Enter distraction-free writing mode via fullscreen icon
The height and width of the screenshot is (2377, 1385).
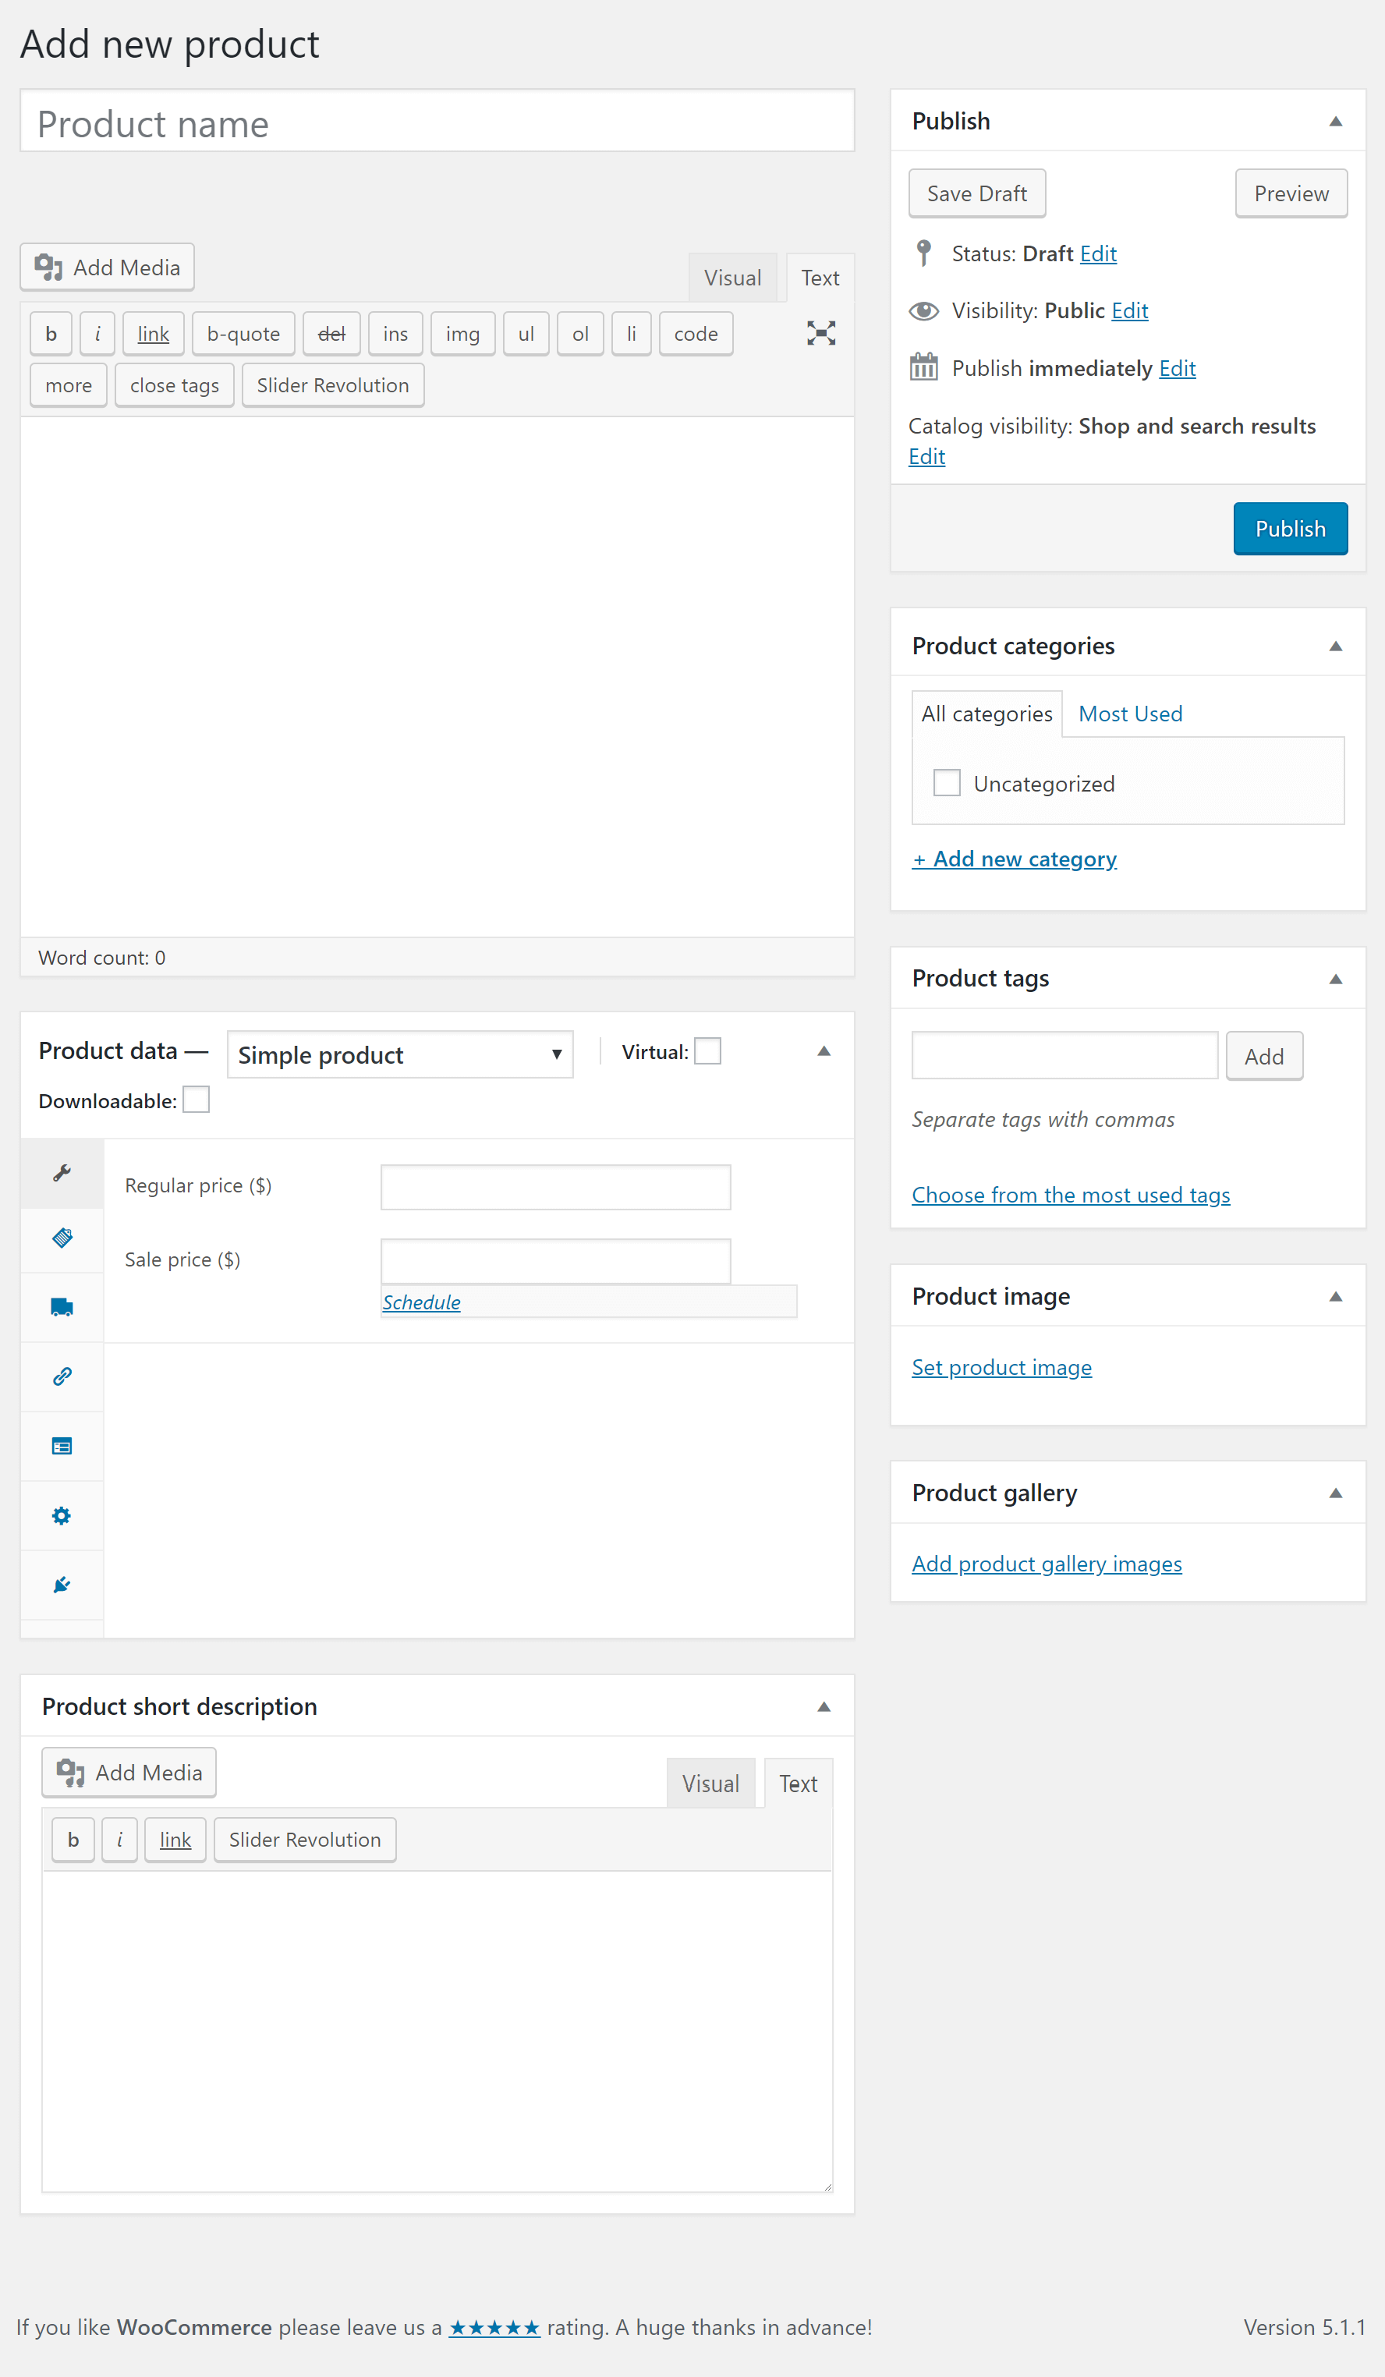(x=820, y=333)
